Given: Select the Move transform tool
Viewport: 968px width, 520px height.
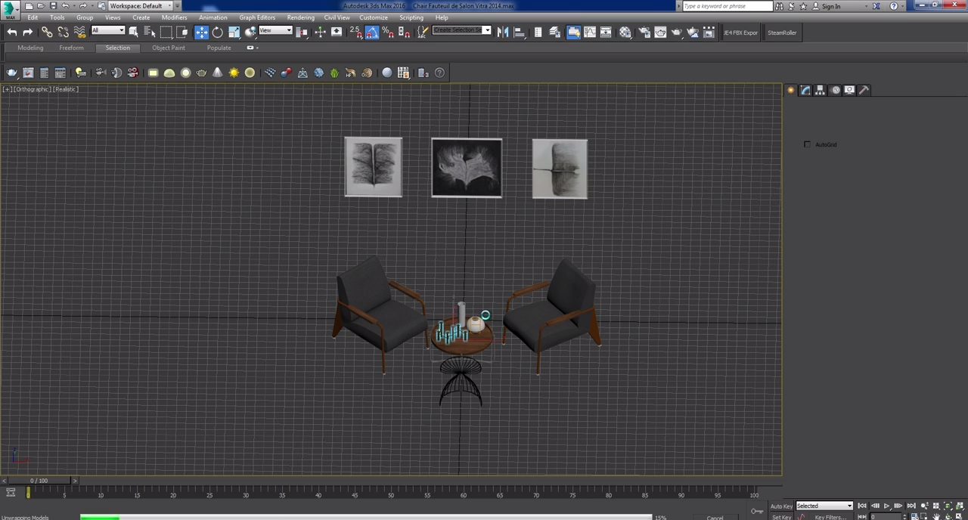Looking at the screenshot, I should 201,32.
